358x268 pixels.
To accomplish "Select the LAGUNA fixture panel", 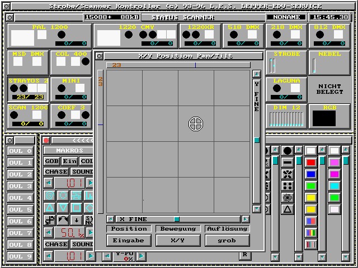I will 286,89.
